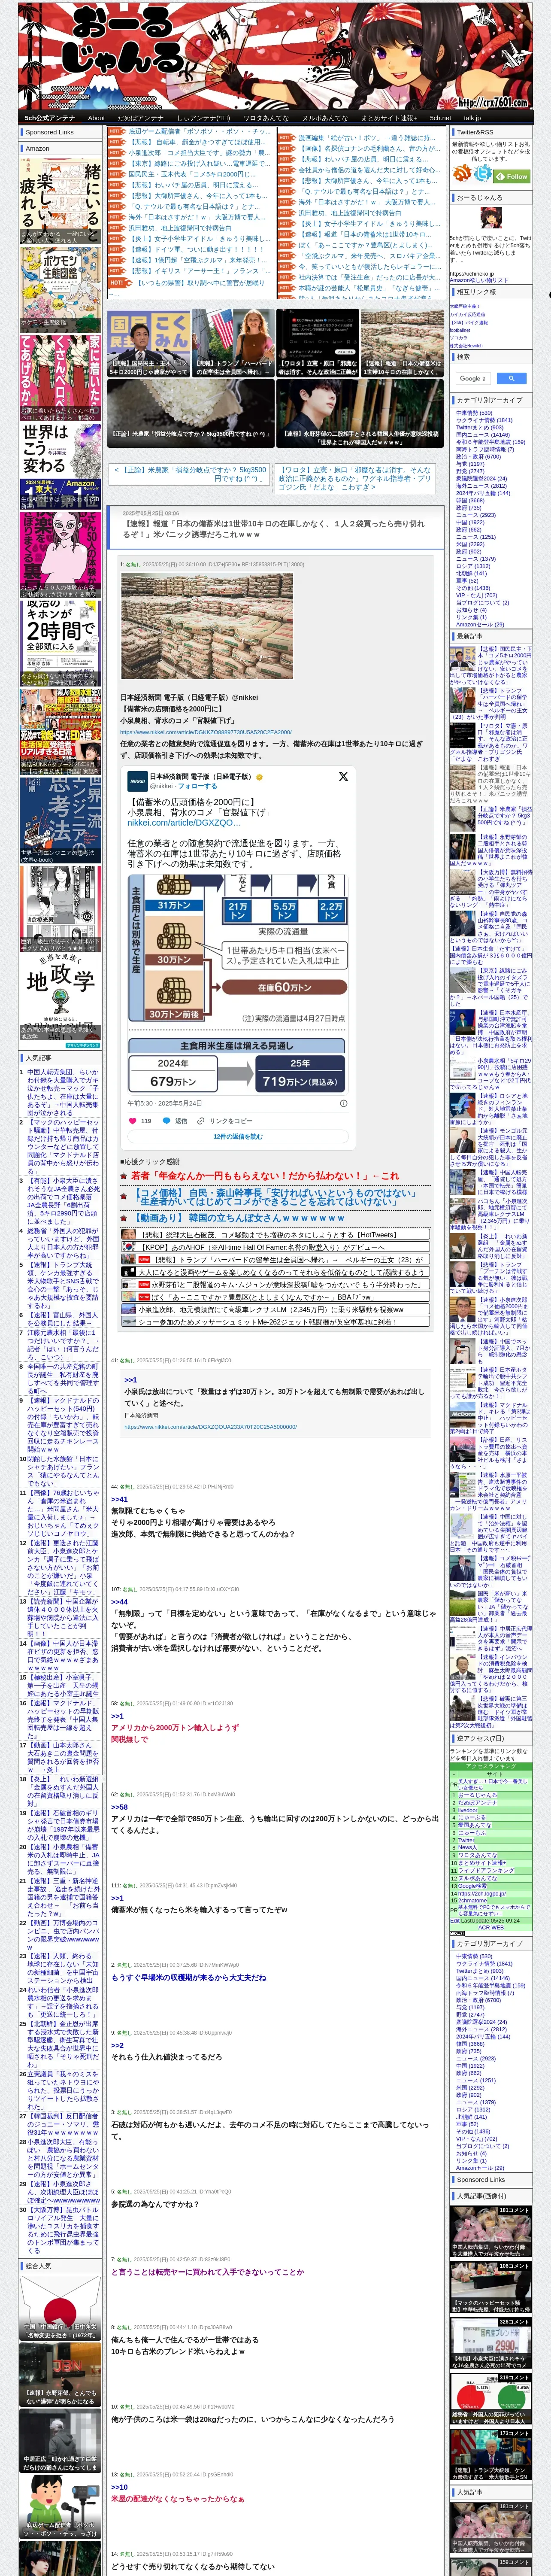The image size is (551, 2576).
Task: Click the green Follow button
Action: [513, 176]
